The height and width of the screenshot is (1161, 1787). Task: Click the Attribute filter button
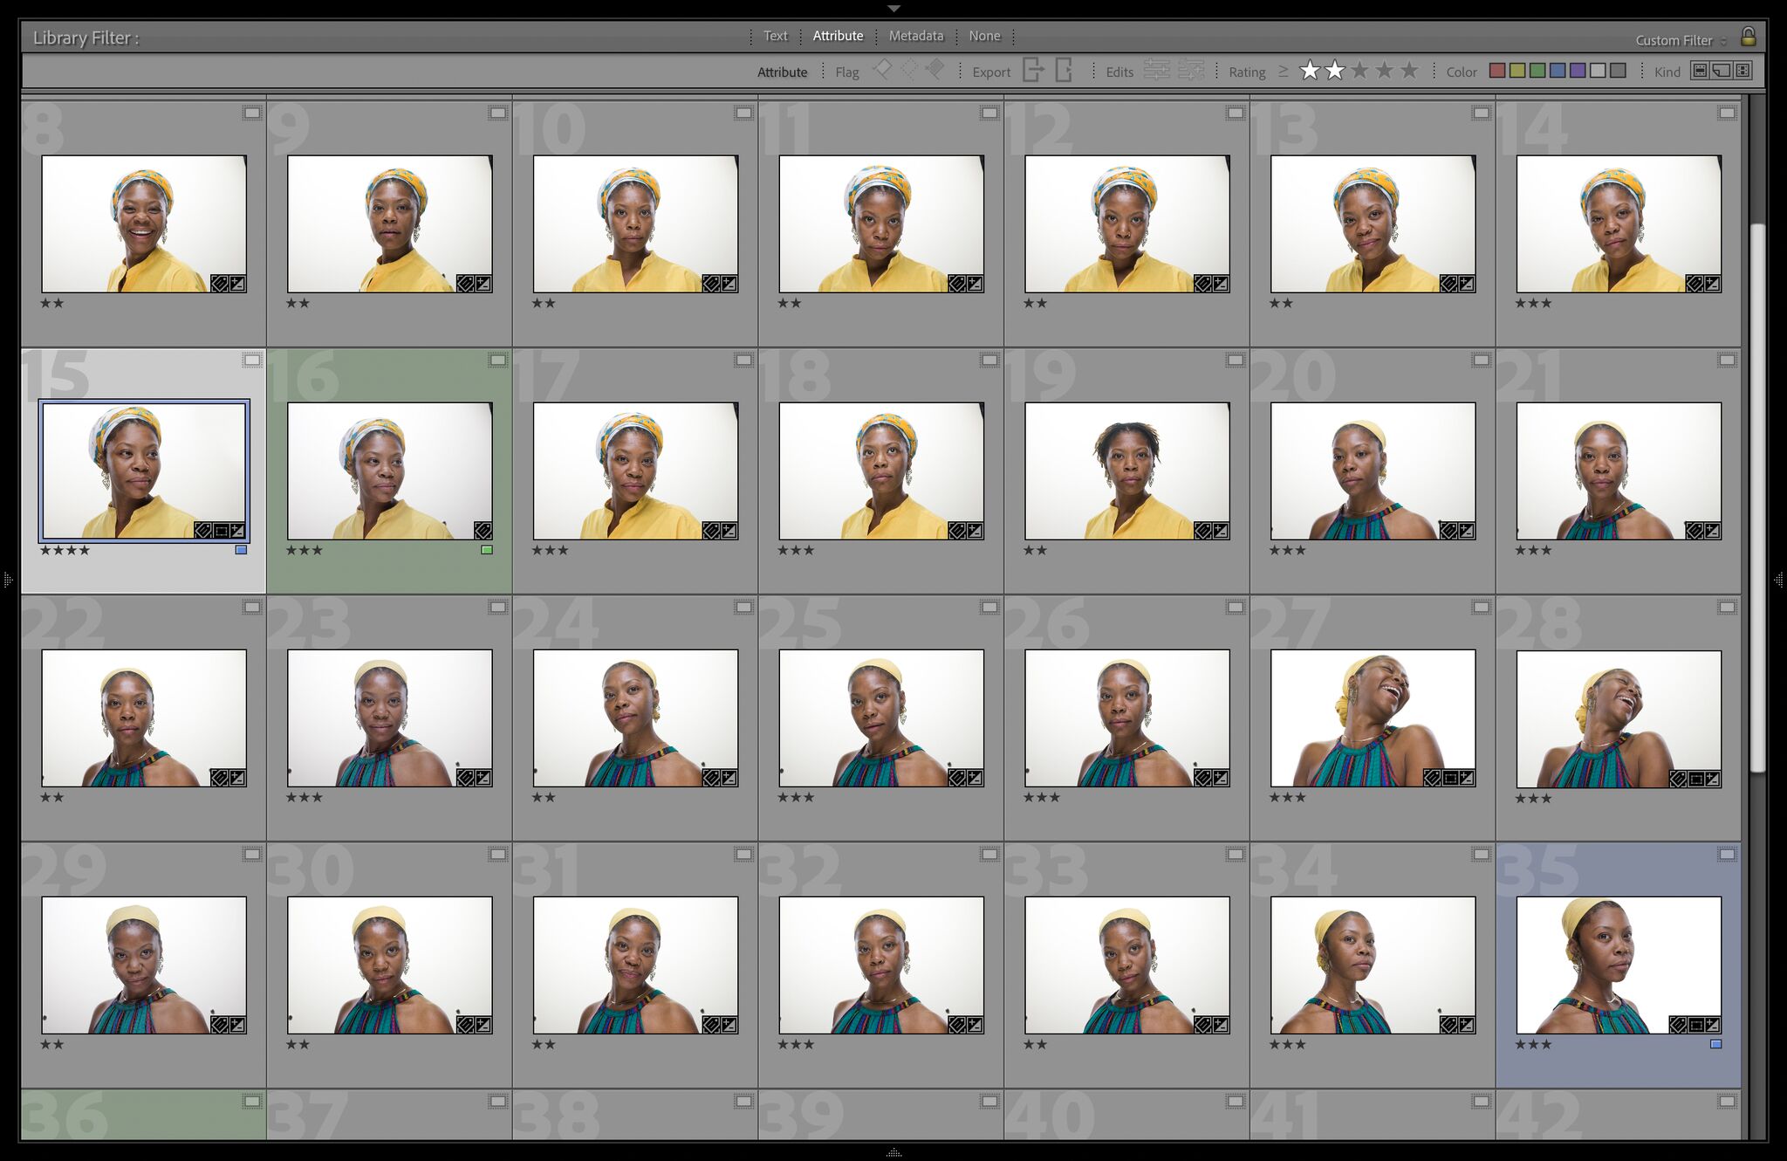[838, 36]
